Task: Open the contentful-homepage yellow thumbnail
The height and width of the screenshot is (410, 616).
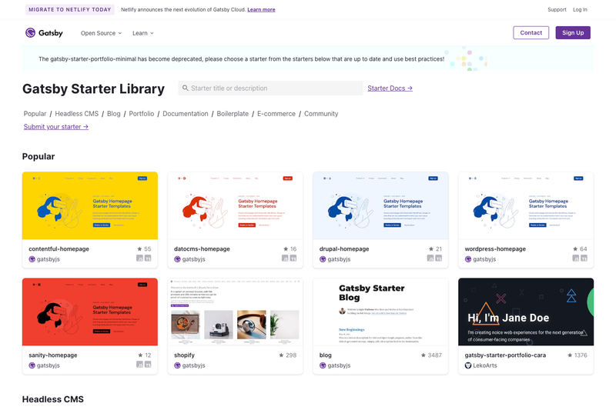Action: (90, 205)
